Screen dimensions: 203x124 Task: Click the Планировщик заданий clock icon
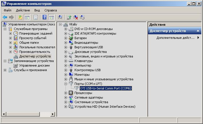[x=16, y=33]
